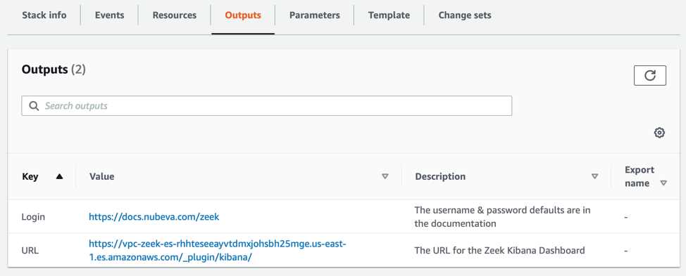View the Template tab
This screenshot has height=276, width=686.
tap(389, 15)
